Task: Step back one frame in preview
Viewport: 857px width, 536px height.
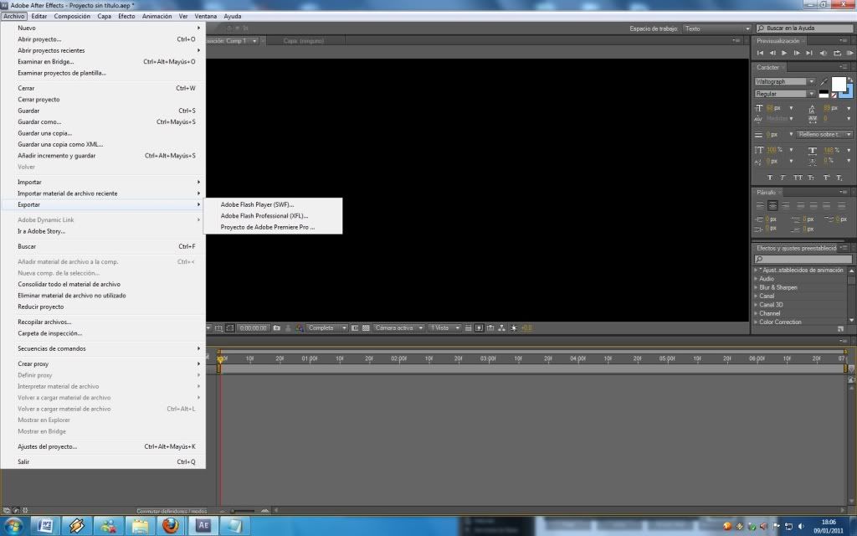Action: click(x=772, y=53)
